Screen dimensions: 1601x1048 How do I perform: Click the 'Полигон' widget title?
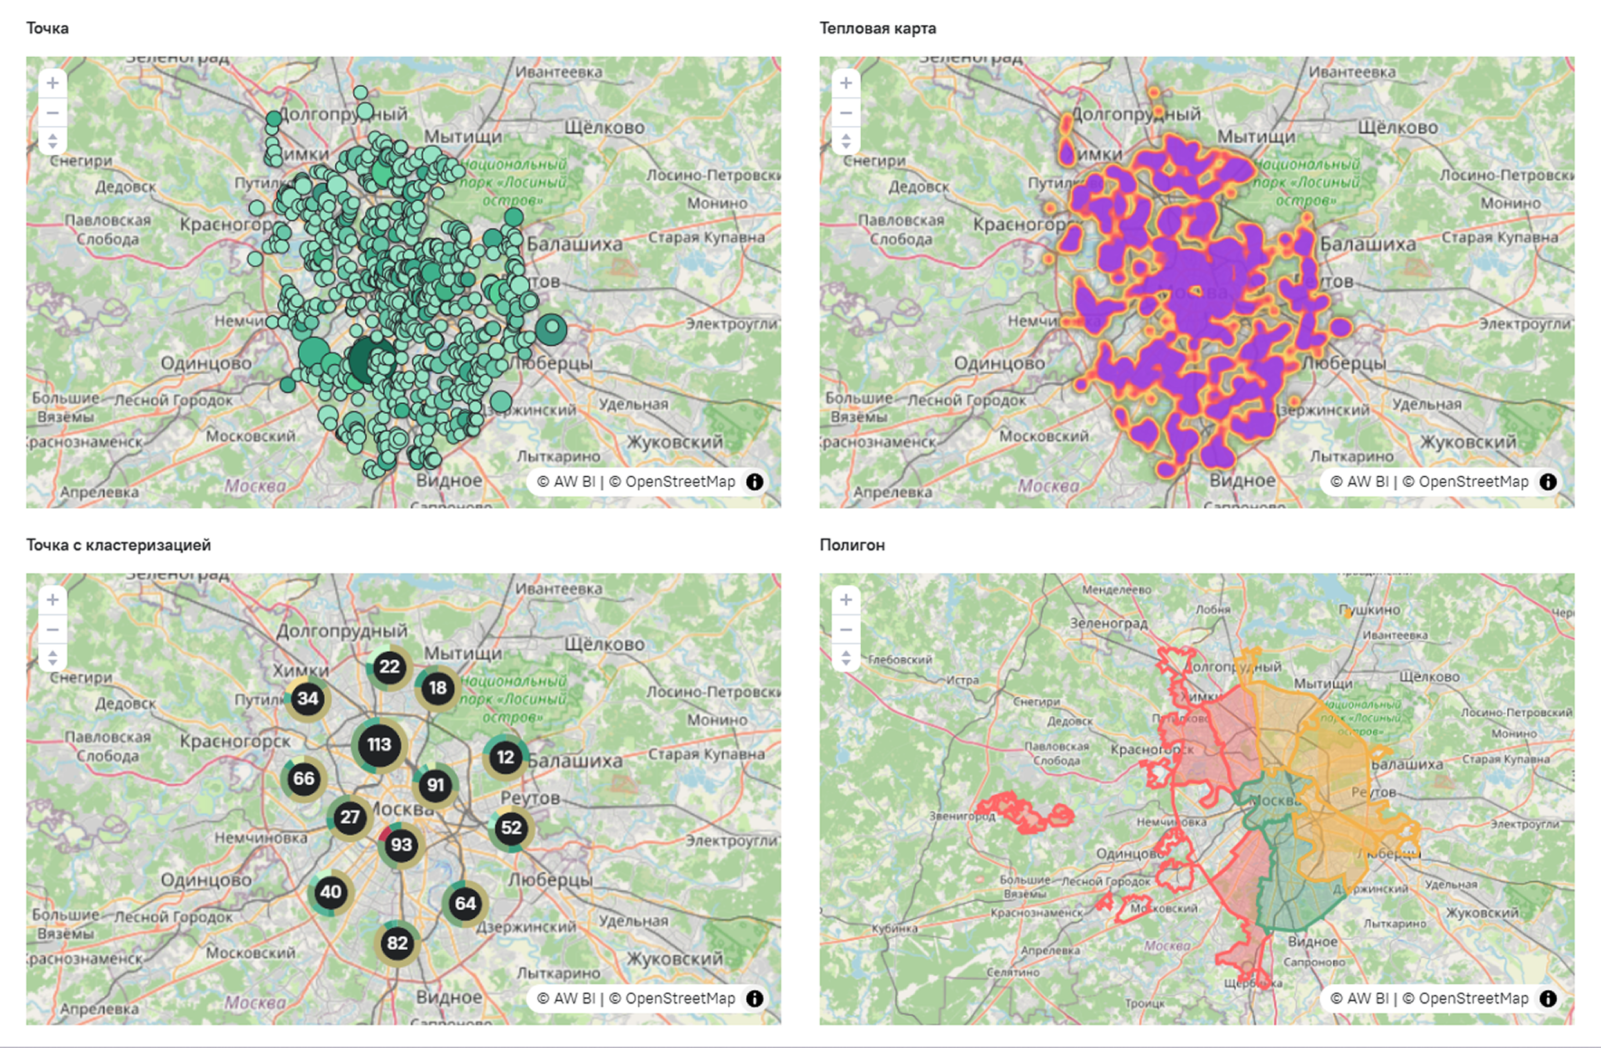point(853,545)
